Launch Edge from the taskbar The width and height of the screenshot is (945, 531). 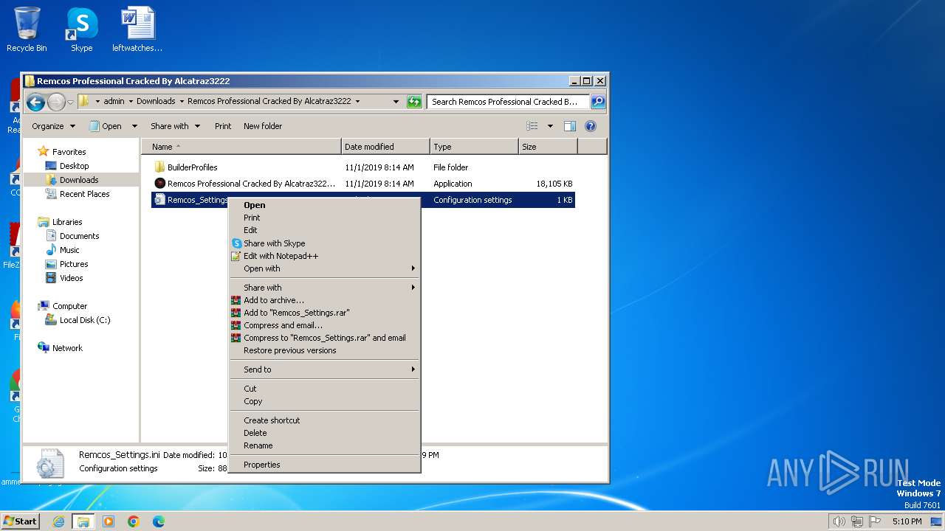[x=158, y=521]
